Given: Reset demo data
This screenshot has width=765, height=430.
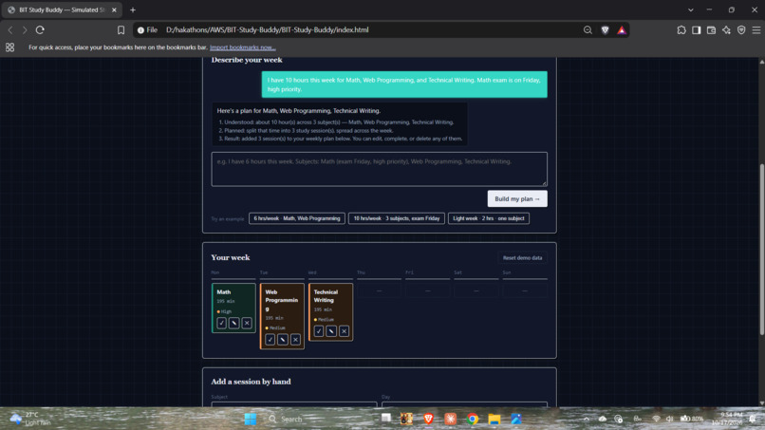Looking at the screenshot, I should tap(523, 257).
